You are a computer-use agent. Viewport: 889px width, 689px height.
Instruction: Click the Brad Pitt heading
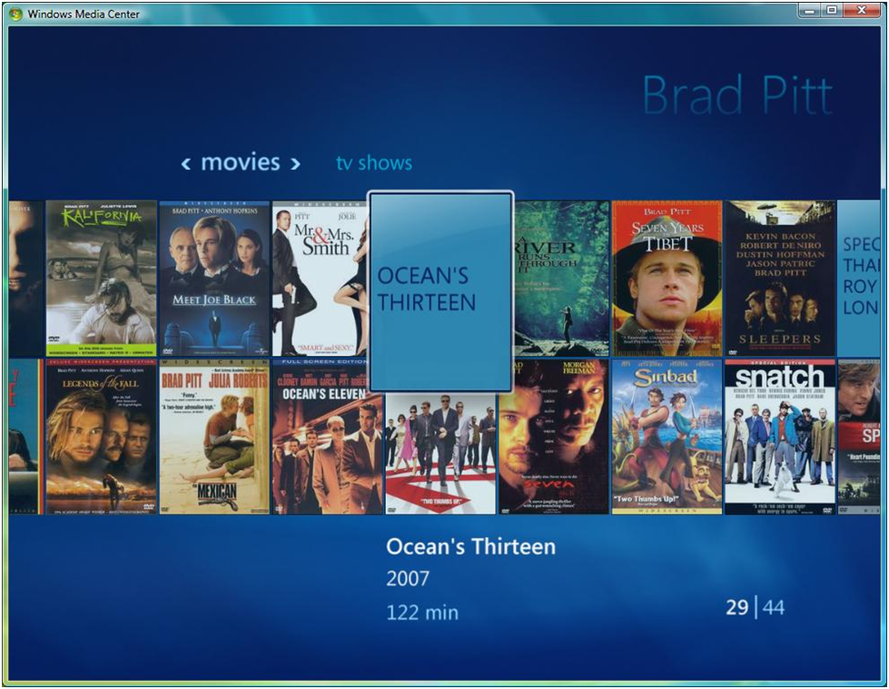point(737,95)
